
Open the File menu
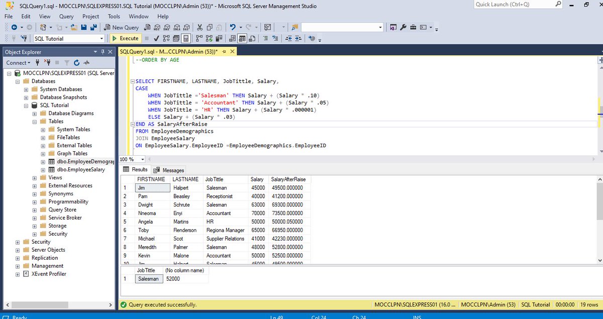[9, 16]
